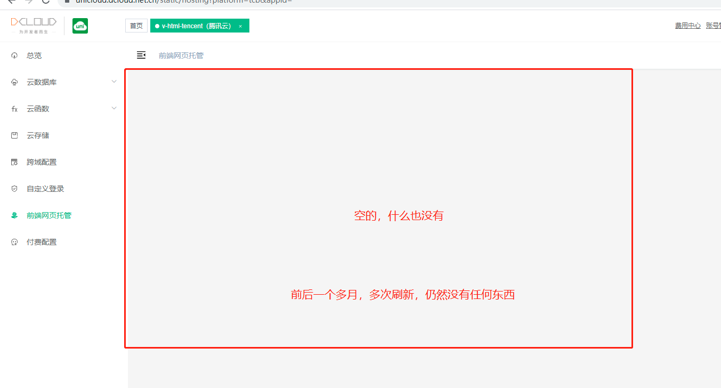Open 云存储 via its disk icon
This screenshot has width=721, height=388.
pyautogui.click(x=14, y=135)
